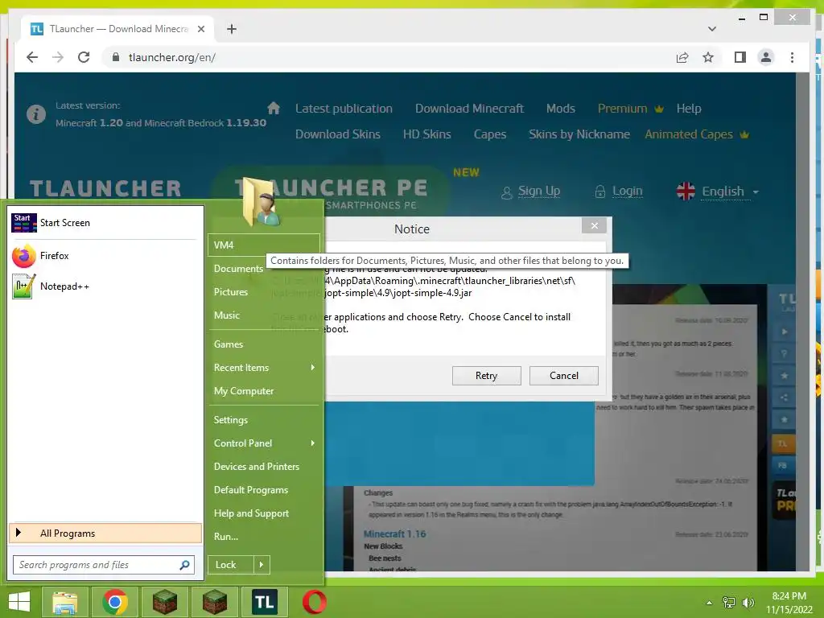The height and width of the screenshot is (618, 824).
Task: Open Opera browser from the taskbar
Action: (315, 602)
